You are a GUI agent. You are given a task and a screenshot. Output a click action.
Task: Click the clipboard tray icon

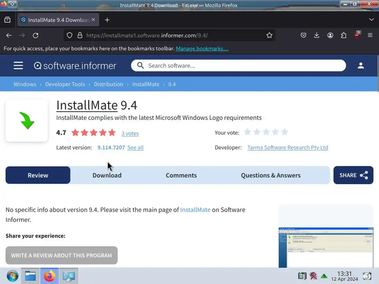pyautogui.click(x=302, y=276)
